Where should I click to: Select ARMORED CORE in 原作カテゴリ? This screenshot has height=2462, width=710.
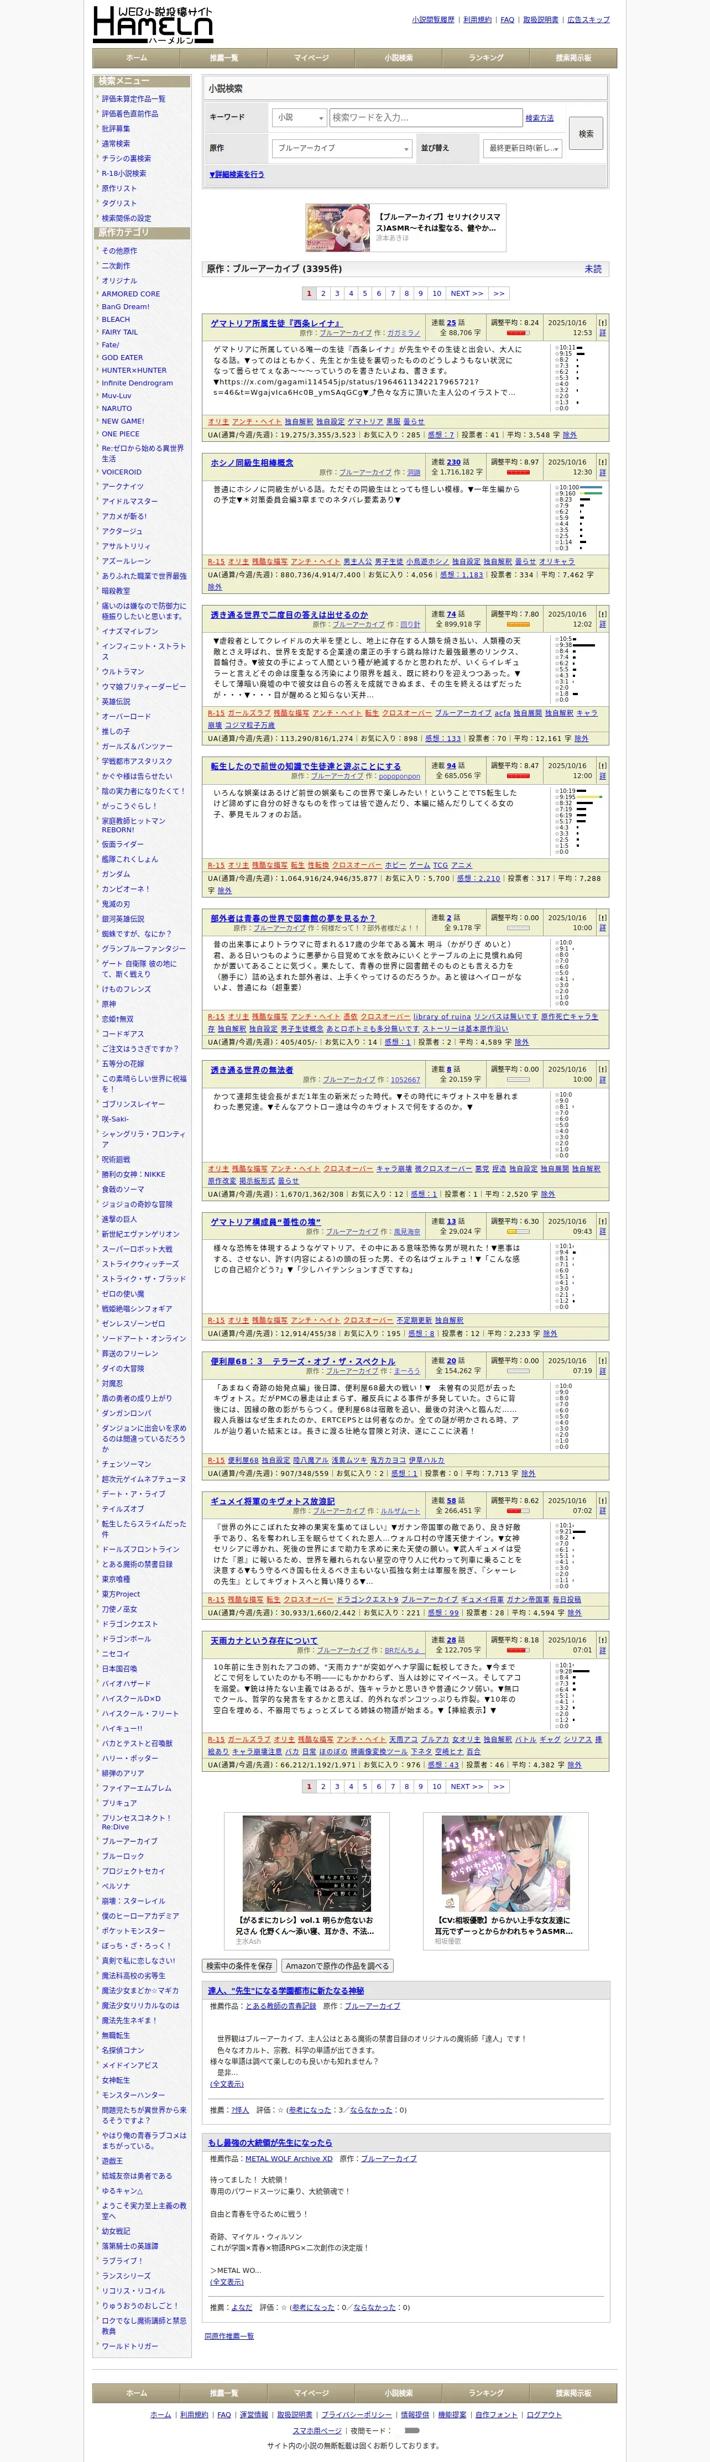131,294
